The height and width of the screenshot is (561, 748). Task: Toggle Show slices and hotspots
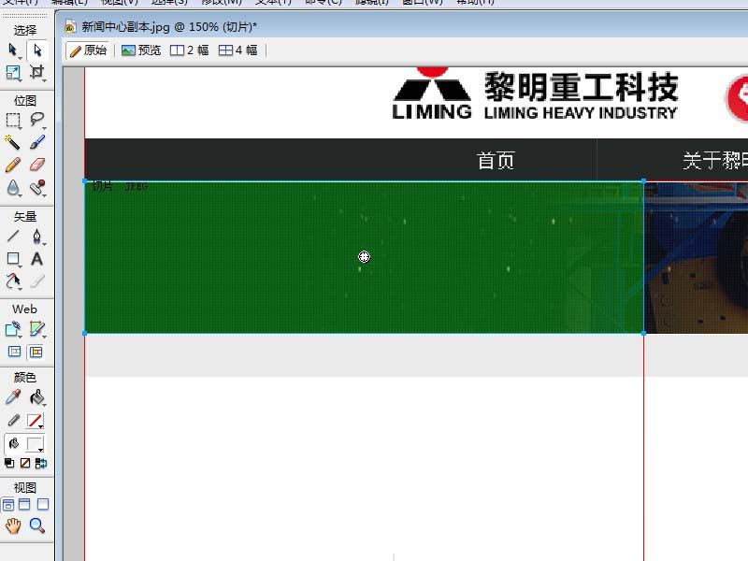(36, 352)
